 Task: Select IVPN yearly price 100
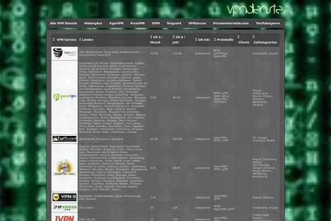175,219
